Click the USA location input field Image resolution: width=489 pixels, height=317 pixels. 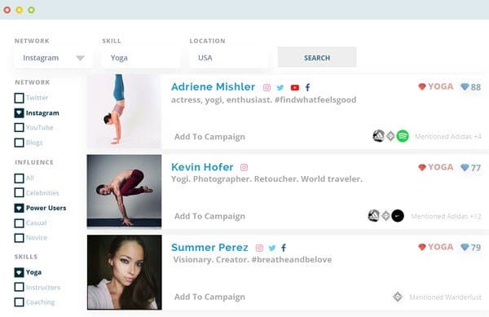pos(228,58)
